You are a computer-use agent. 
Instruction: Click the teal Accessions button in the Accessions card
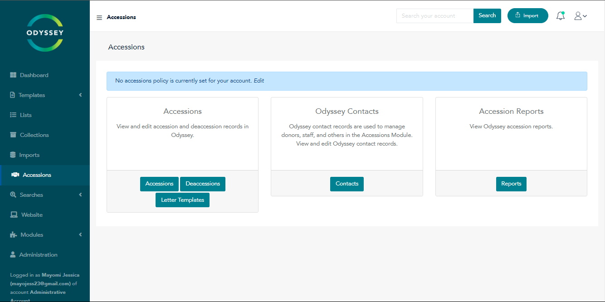tap(159, 184)
